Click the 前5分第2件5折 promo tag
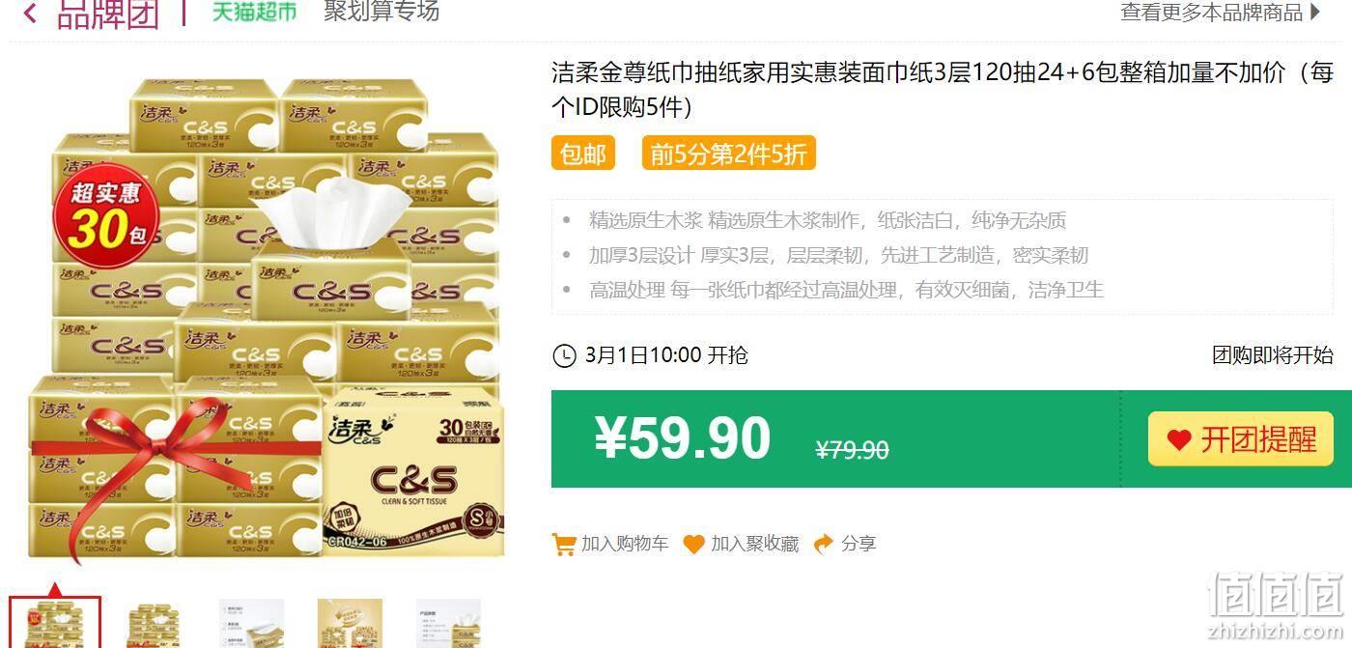This screenshot has height=648, width=1352. [x=728, y=154]
